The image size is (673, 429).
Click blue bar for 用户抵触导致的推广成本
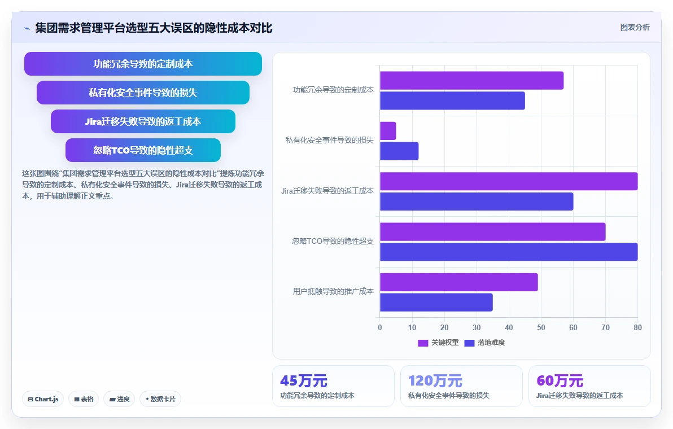click(x=436, y=303)
